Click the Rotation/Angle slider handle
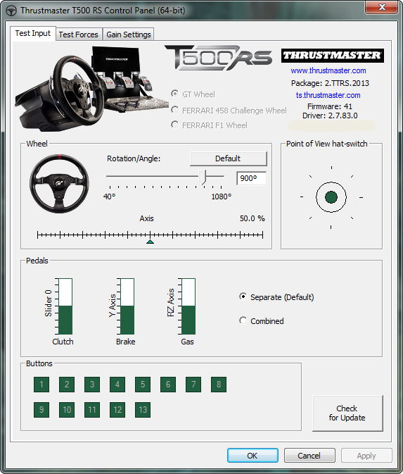 coord(203,177)
